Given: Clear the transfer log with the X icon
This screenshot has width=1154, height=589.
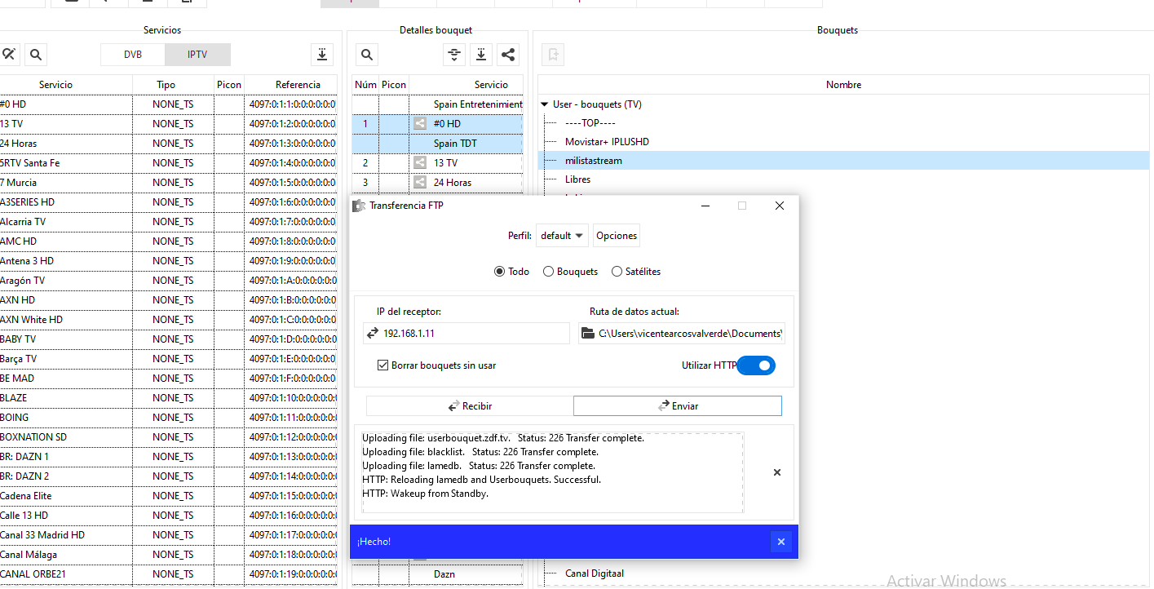Looking at the screenshot, I should point(776,472).
